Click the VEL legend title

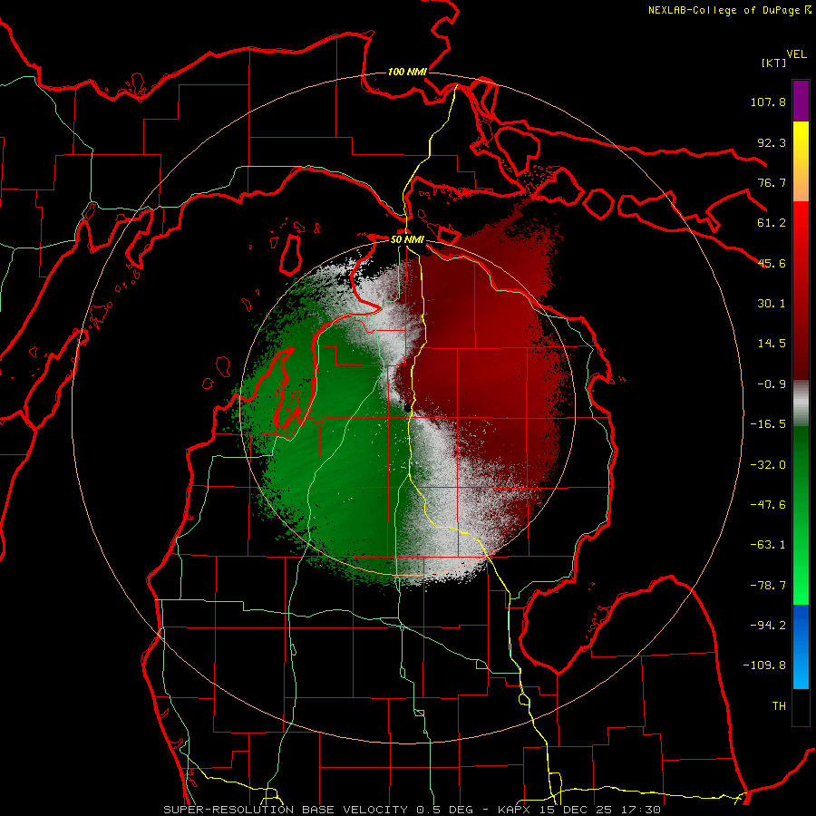[x=796, y=54]
